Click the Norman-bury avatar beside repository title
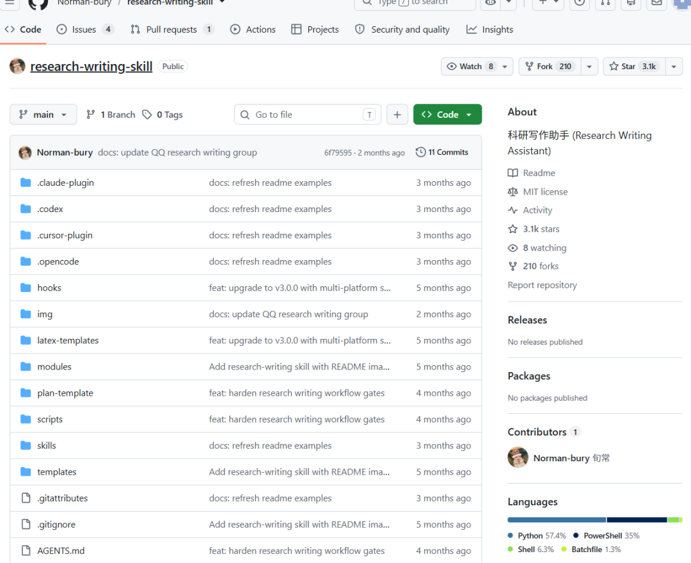Viewport: 691px width, 563px height. 18,66
